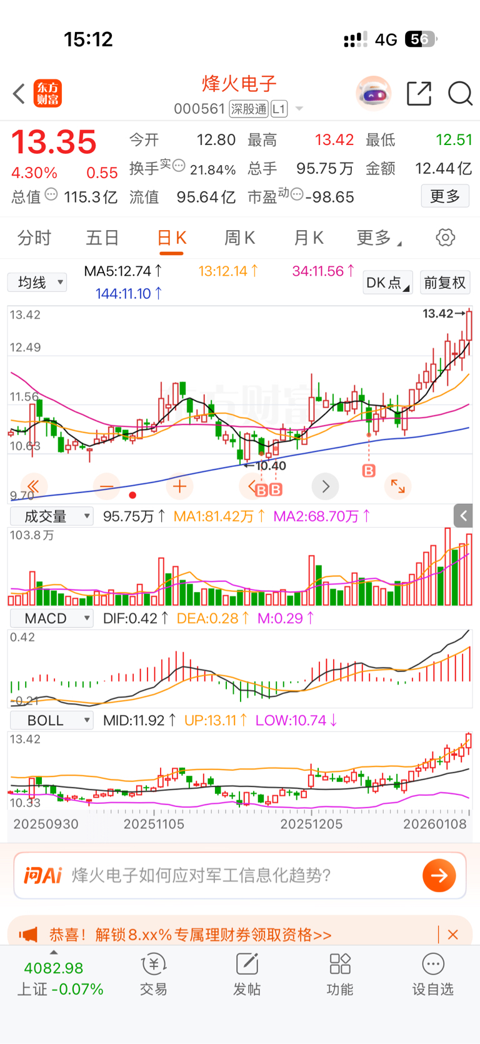The image size is (480, 1044).
Task: Zoom in chart with plus icon
Action: (x=180, y=486)
